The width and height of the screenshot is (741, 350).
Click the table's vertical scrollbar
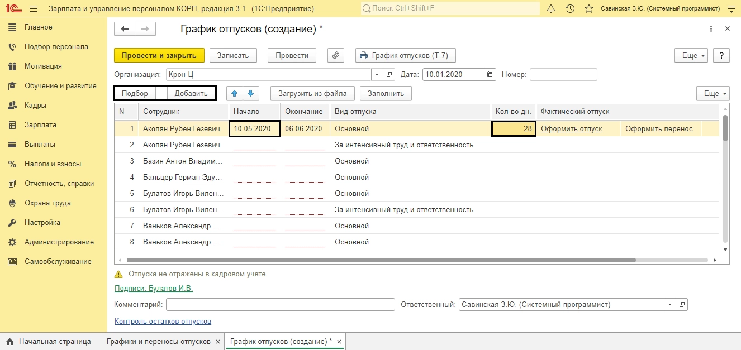[725, 128]
